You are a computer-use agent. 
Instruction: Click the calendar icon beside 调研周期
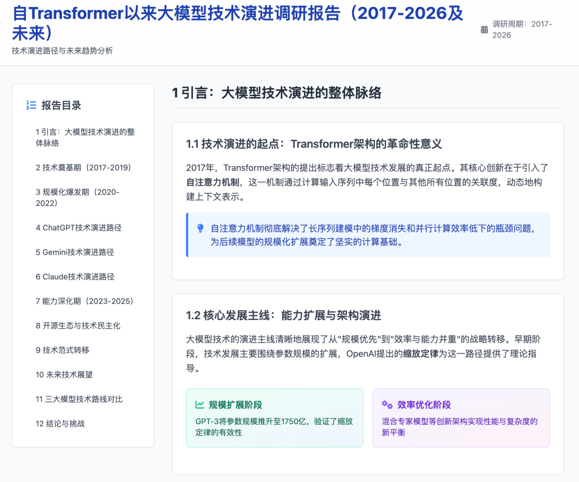tap(484, 29)
